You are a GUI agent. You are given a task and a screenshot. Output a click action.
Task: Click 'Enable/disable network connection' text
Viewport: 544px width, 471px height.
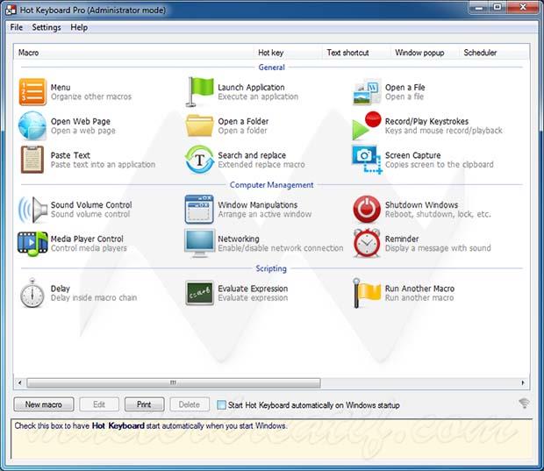[x=281, y=248]
